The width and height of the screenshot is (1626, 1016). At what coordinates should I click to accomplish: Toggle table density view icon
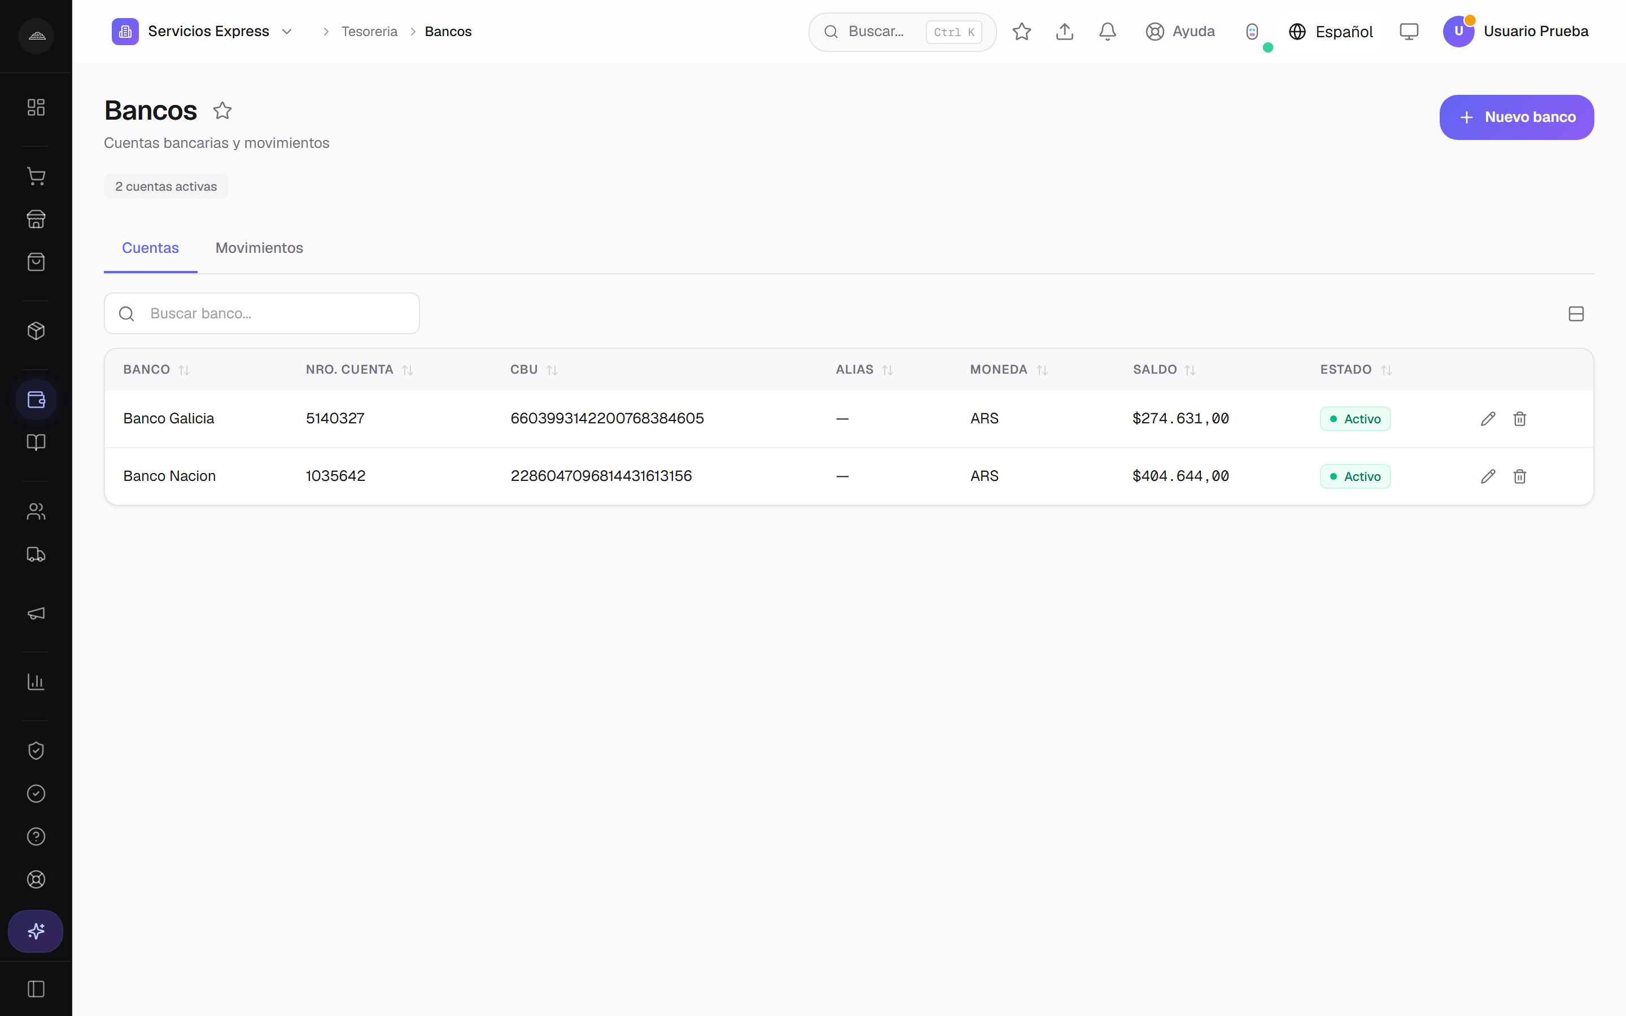point(1576,314)
